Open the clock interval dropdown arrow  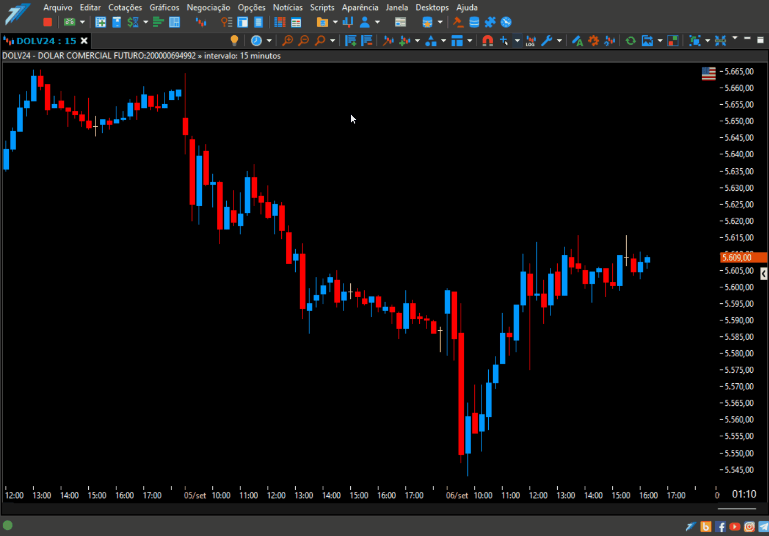(x=269, y=40)
